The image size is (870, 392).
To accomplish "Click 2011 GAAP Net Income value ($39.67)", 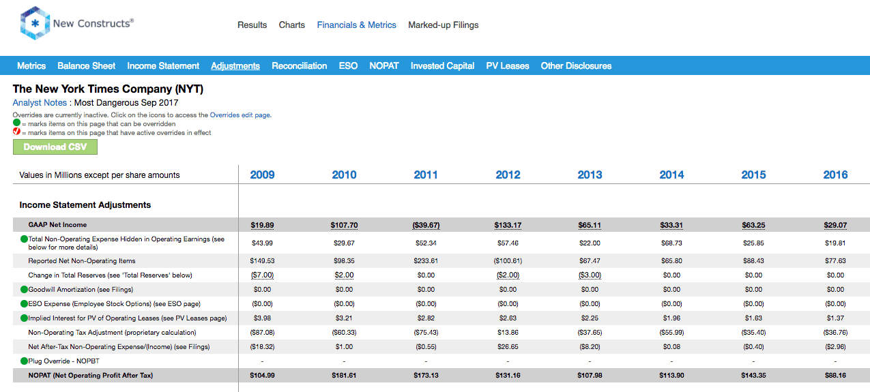I will (426, 225).
